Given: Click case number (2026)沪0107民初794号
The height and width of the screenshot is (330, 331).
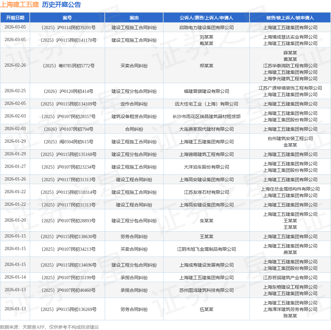Looking at the screenshot, I should coord(69,129).
